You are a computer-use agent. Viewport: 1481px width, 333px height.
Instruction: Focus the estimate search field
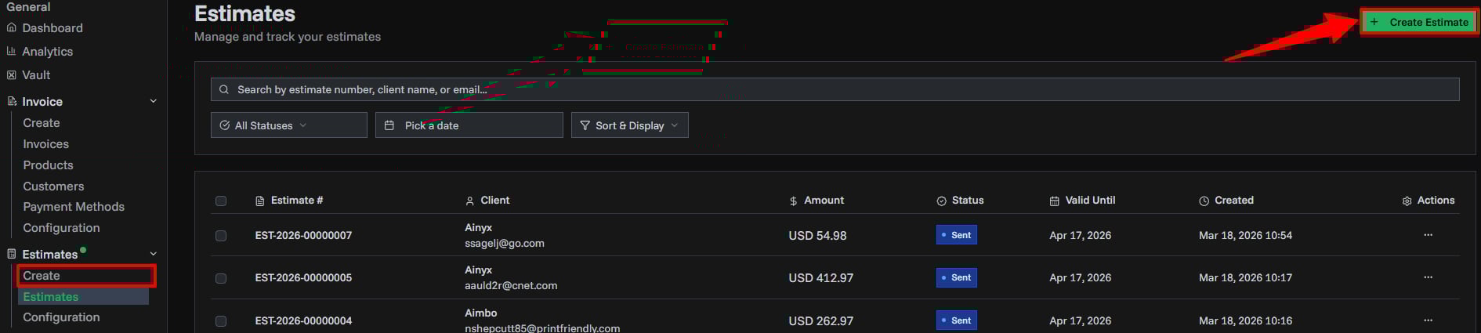[835, 89]
